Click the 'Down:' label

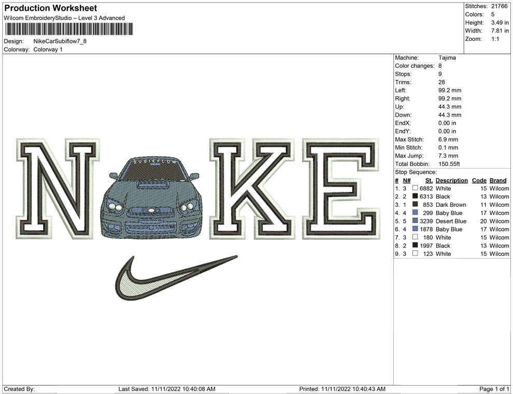pyautogui.click(x=403, y=115)
